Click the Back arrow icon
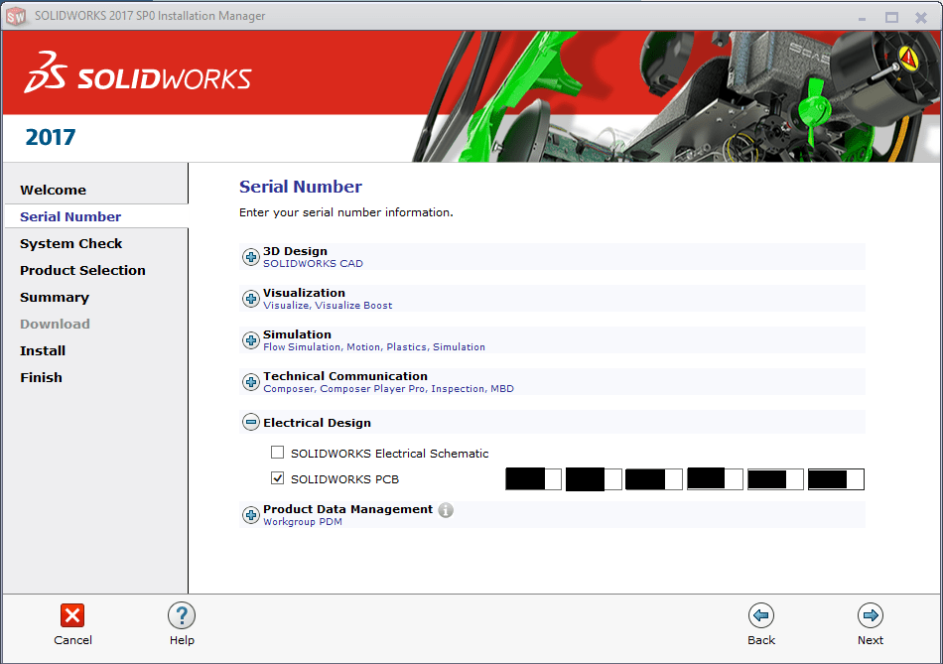Viewport: 943px width, 664px height. 761,615
